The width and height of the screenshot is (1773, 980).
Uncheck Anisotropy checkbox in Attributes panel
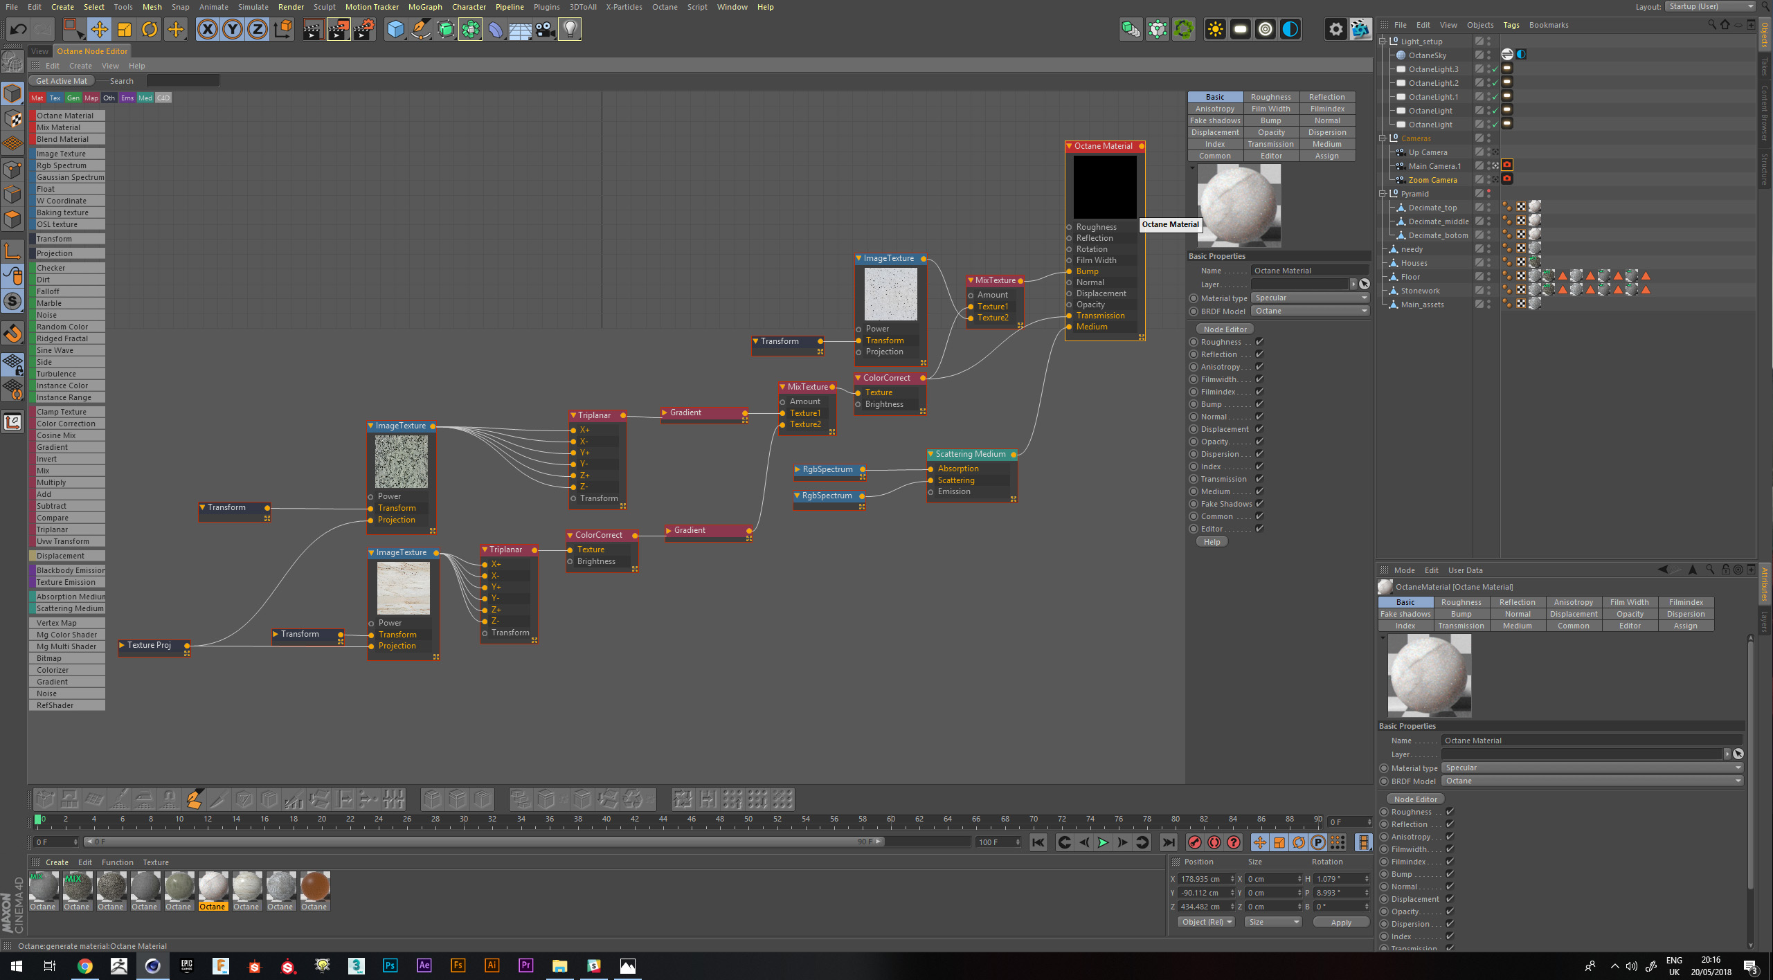[x=1450, y=837]
